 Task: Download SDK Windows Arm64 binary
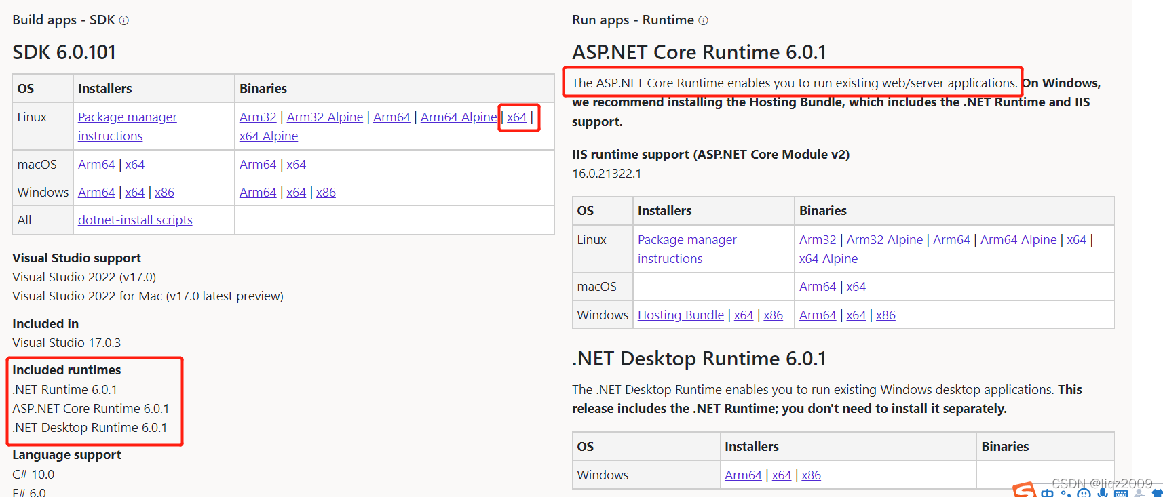[x=258, y=192]
